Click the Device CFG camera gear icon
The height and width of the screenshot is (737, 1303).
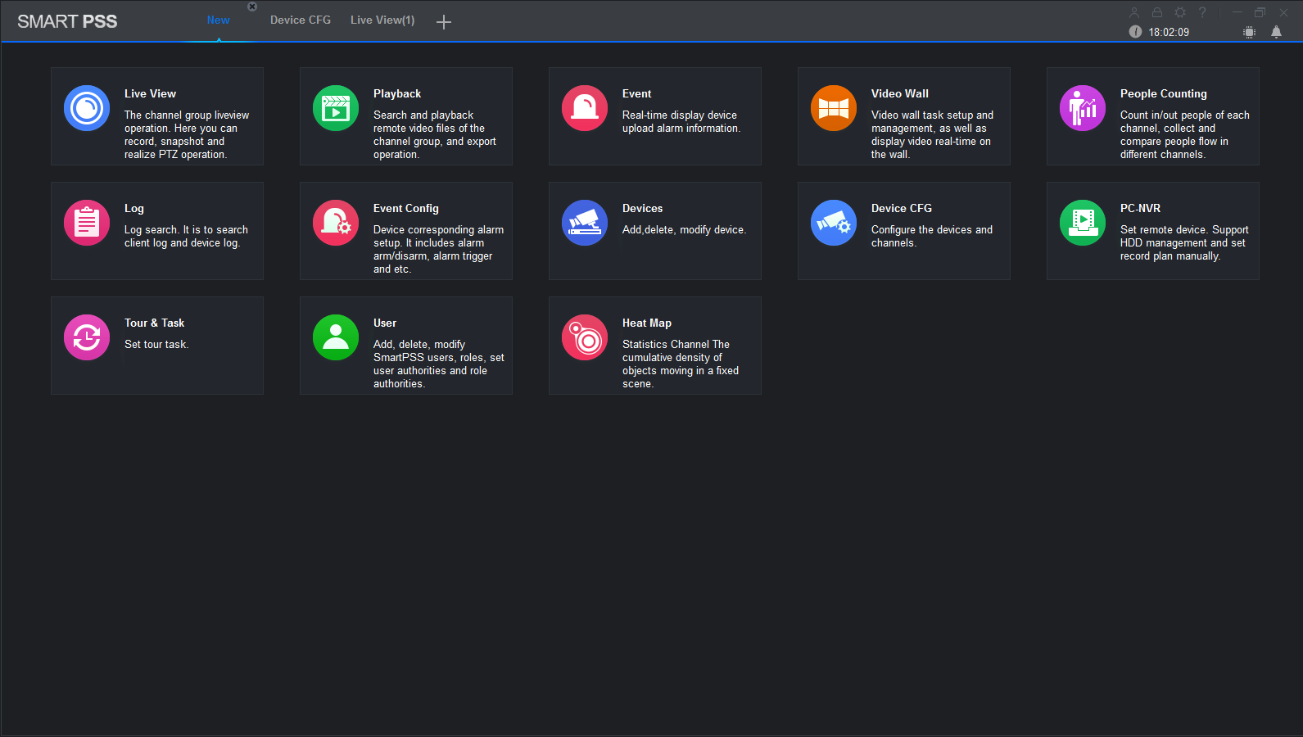click(834, 223)
